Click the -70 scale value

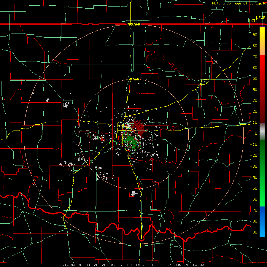[254, 210]
